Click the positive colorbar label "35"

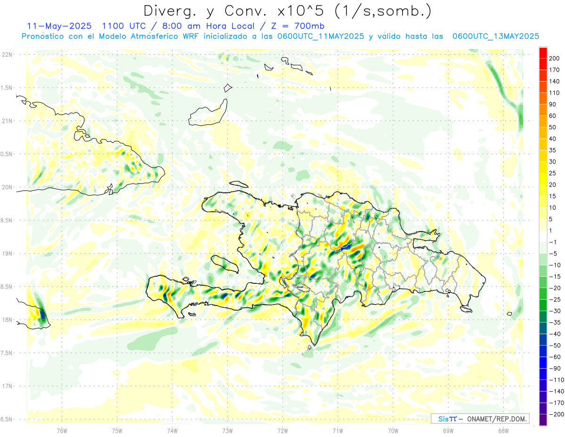[553, 150]
